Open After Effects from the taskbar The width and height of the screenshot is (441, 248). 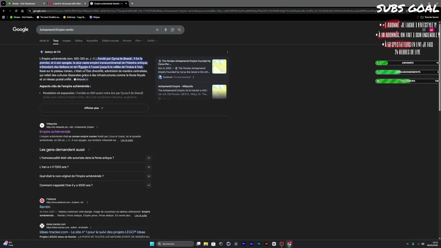(x=251, y=244)
